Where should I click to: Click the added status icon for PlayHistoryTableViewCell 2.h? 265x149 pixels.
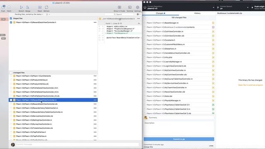coord(213,105)
